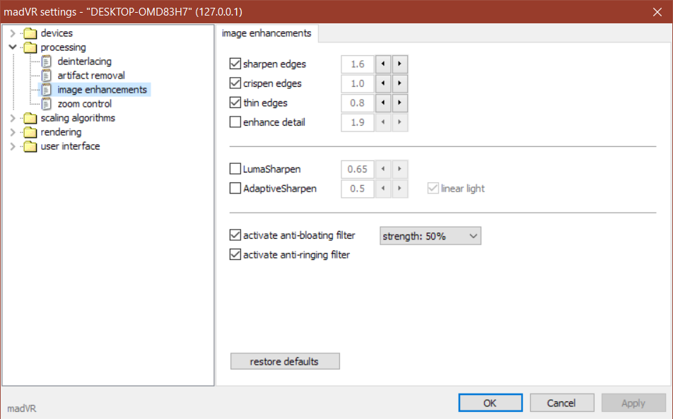
Task: Select the scaling algorithms tree label
Action: point(78,118)
